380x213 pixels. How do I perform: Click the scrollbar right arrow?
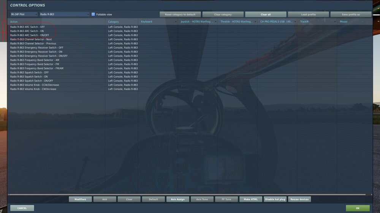pos(372,194)
